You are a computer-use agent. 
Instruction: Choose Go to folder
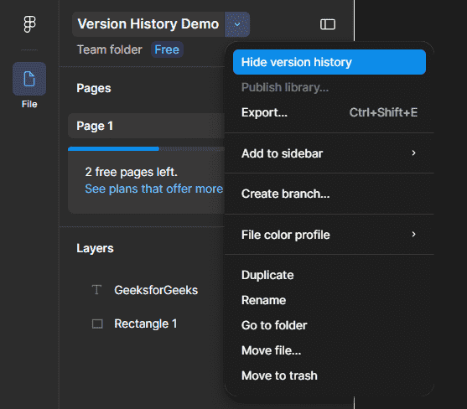point(329,325)
